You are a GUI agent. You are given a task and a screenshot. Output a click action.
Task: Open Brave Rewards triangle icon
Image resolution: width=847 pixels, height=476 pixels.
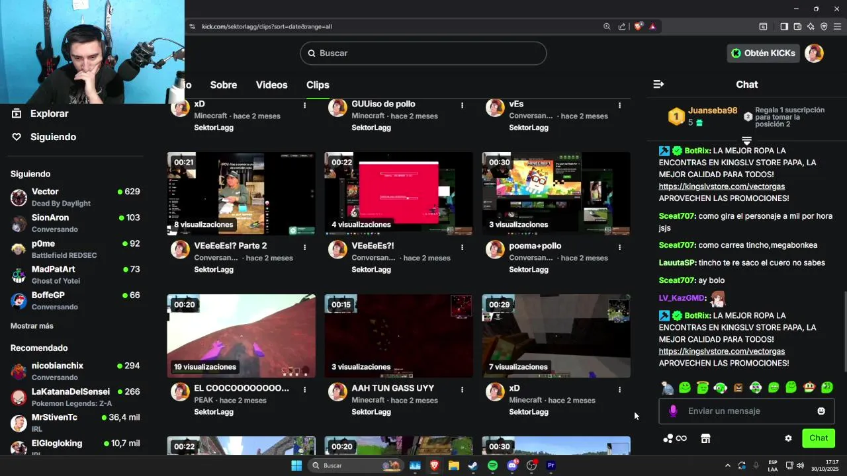click(652, 26)
